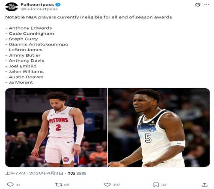Share the post with upload icon

[x=205, y=185]
